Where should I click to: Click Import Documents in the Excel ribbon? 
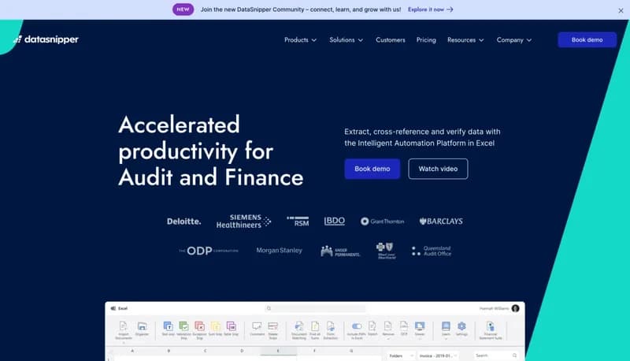[124, 330]
